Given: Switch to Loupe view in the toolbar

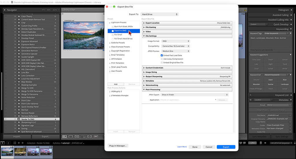Looking at the screenshot, I should click(x=71, y=137).
